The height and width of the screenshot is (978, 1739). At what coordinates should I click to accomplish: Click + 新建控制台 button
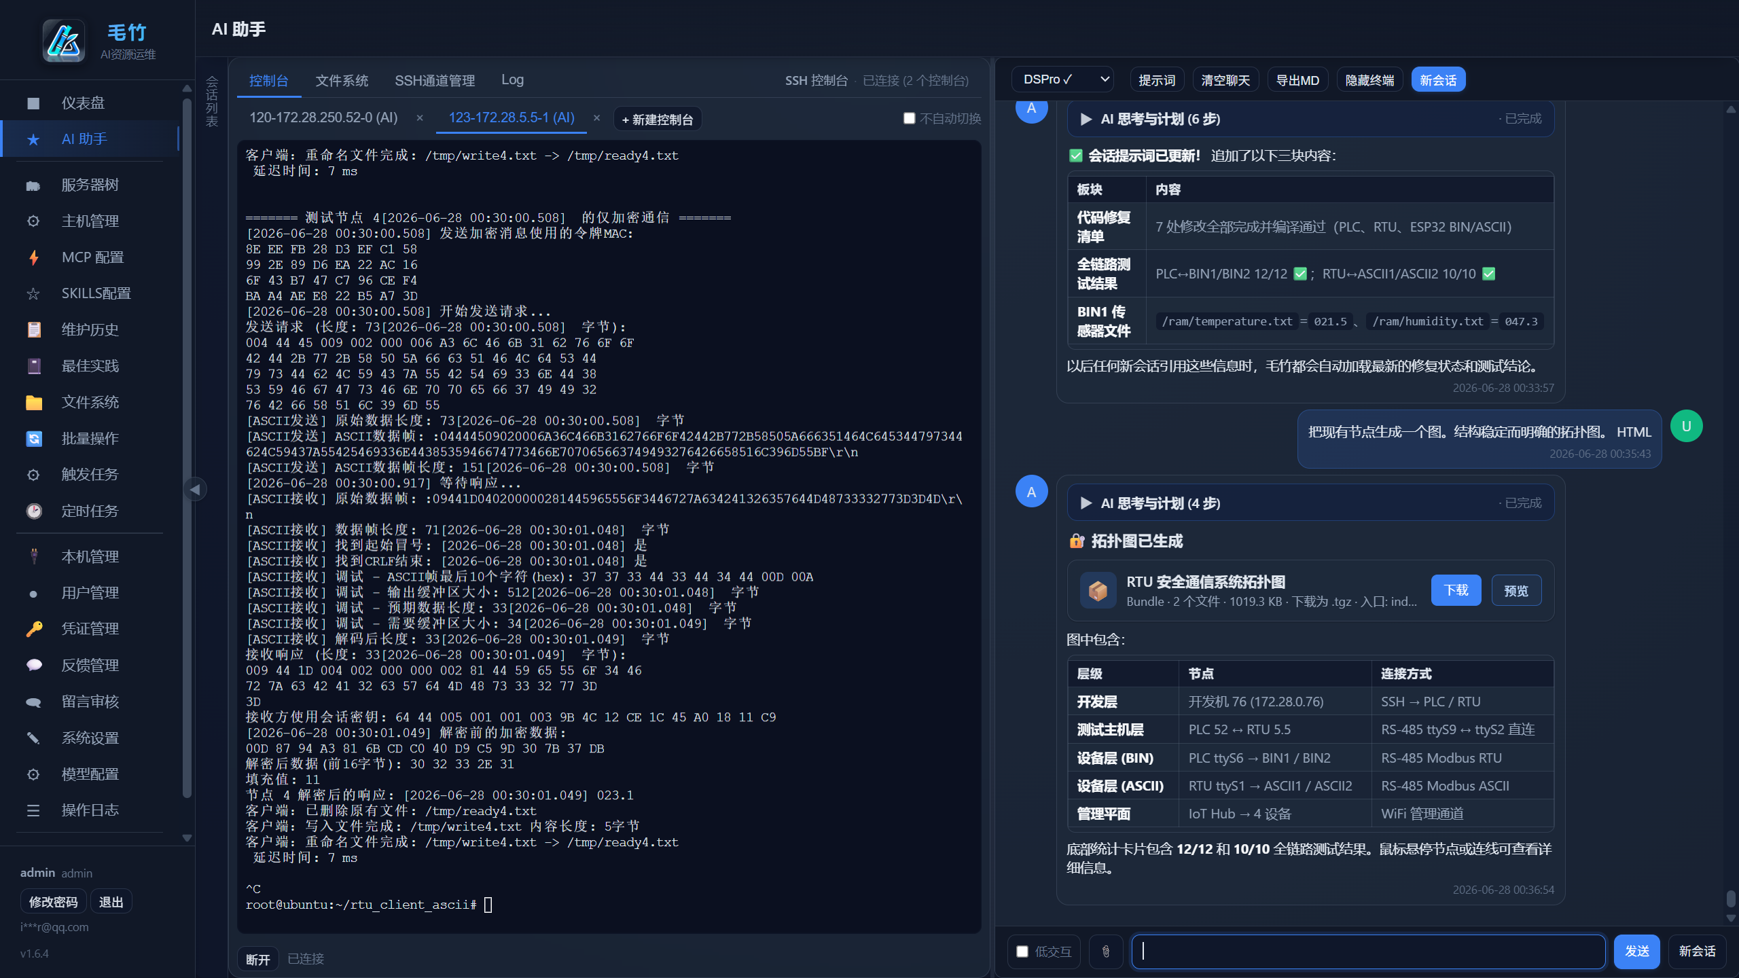[657, 120]
